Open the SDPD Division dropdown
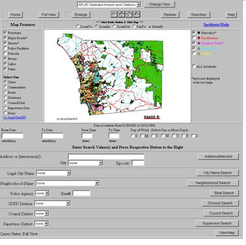Viewport: 246px width, 245px height. coord(52,203)
